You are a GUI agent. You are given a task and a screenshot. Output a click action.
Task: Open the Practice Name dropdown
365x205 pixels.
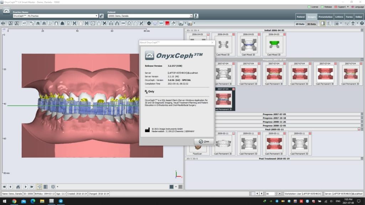click(96, 16)
